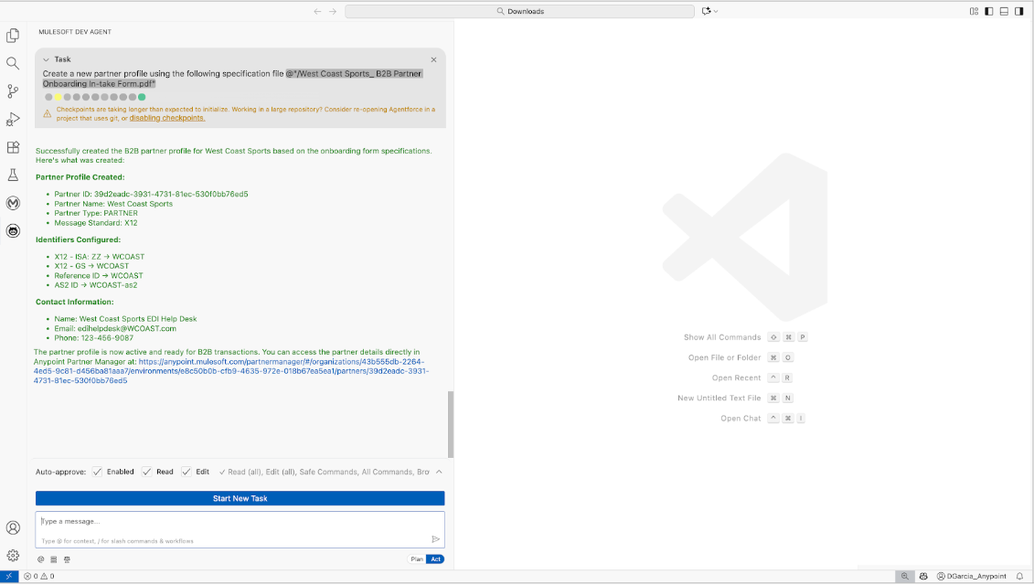Select the Dev Agent robot icon in sidebar

(x=13, y=230)
